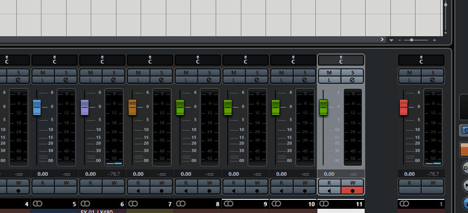
Task: Disable red record enable on channel 11
Action: pos(353,191)
